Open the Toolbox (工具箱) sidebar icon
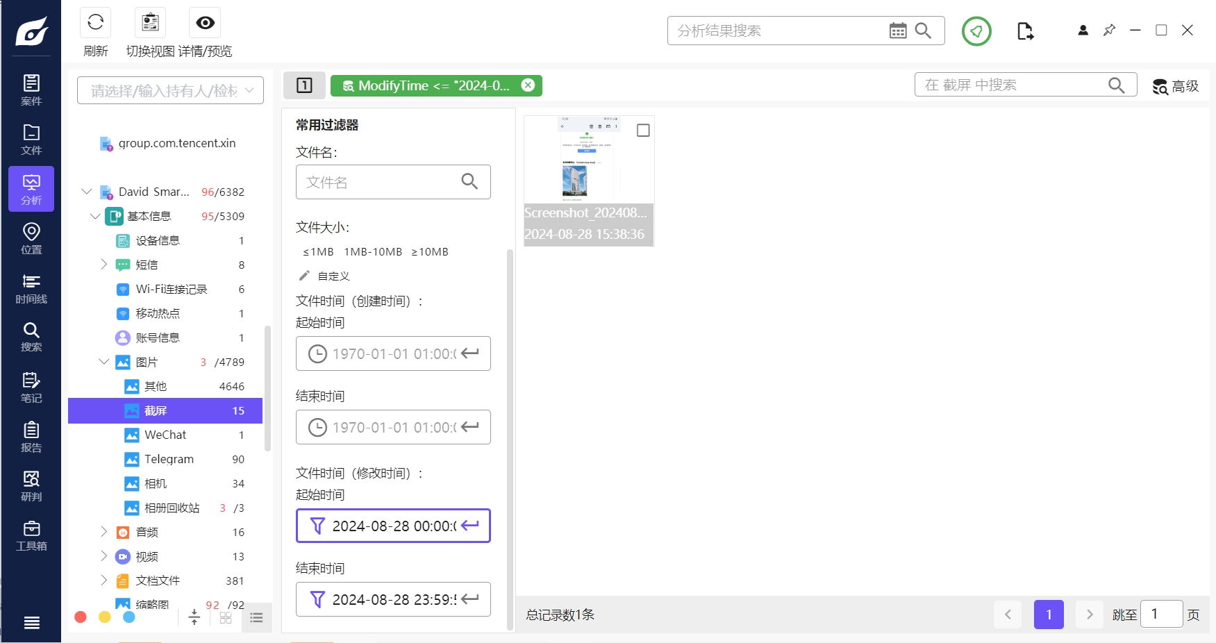 click(31, 536)
